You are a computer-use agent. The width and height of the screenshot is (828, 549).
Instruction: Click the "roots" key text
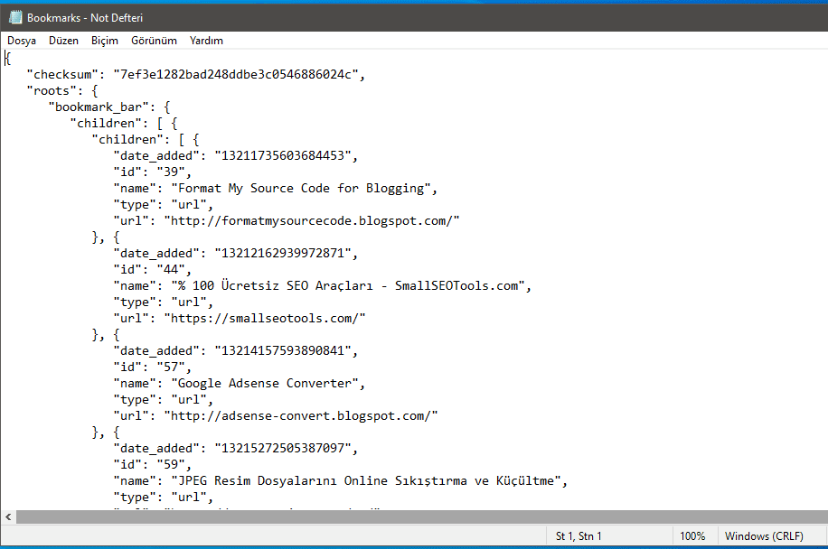point(52,90)
